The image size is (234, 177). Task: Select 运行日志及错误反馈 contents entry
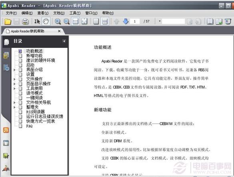[x=44, y=116]
